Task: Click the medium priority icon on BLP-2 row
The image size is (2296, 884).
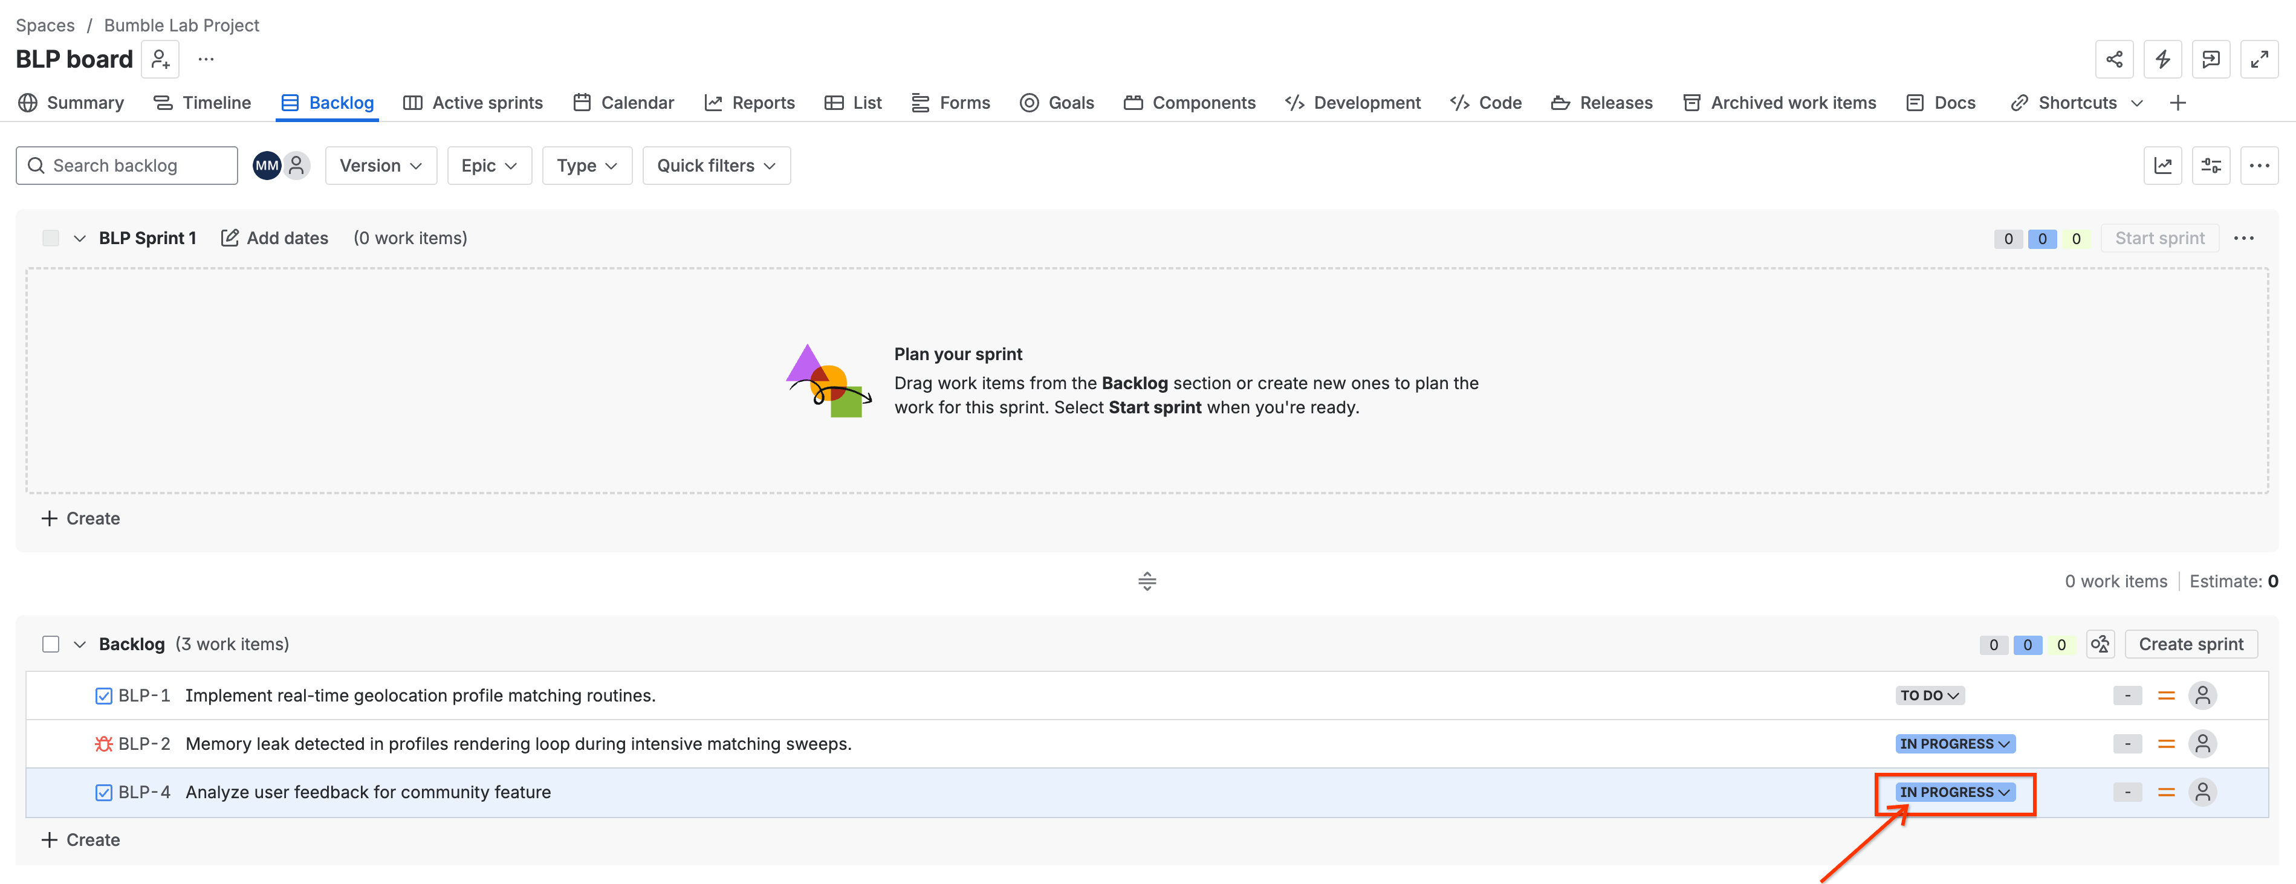Action: coord(2166,744)
